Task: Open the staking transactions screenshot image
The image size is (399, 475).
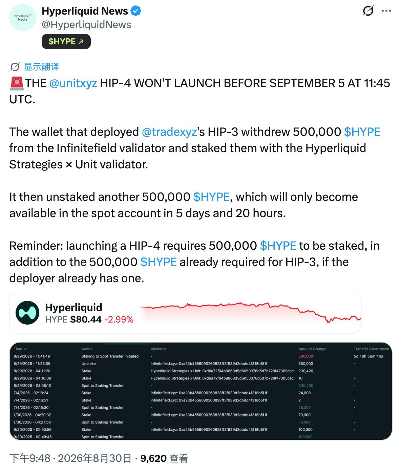Action: click(x=201, y=391)
